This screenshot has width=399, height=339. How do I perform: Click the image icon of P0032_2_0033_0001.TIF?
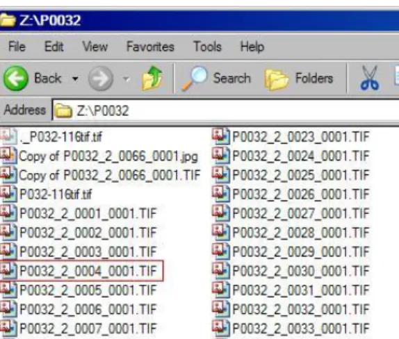[220, 328]
